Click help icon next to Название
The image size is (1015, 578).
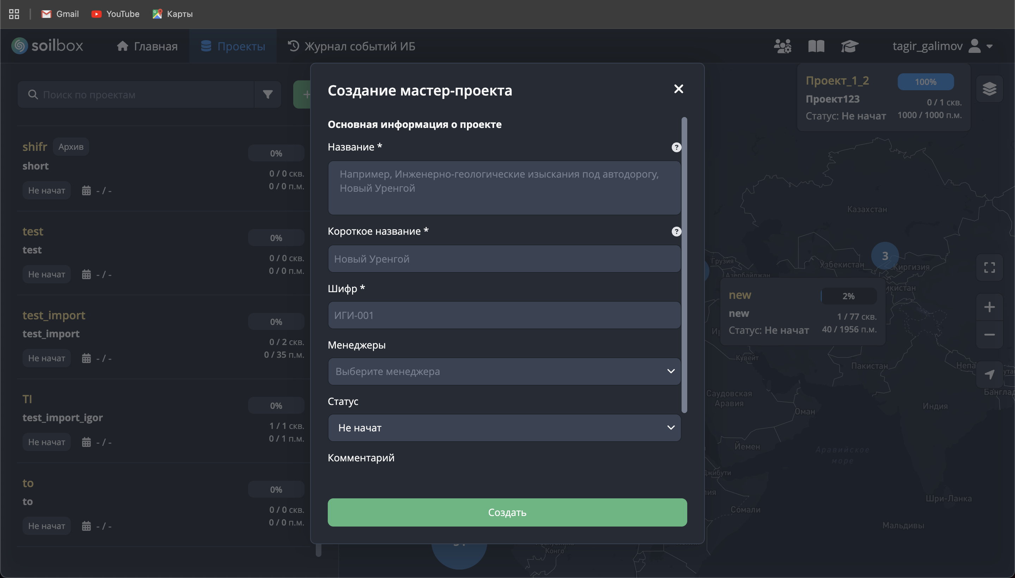coord(676,147)
